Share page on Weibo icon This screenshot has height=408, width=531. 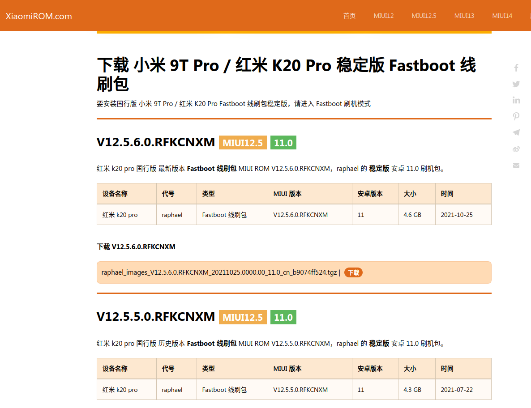pos(516,149)
